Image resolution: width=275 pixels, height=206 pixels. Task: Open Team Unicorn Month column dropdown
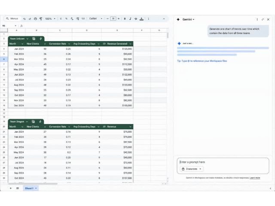[x=22, y=44]
